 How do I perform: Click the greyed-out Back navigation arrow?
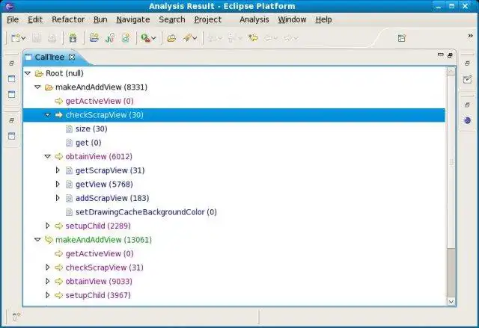tap(269, 38)
